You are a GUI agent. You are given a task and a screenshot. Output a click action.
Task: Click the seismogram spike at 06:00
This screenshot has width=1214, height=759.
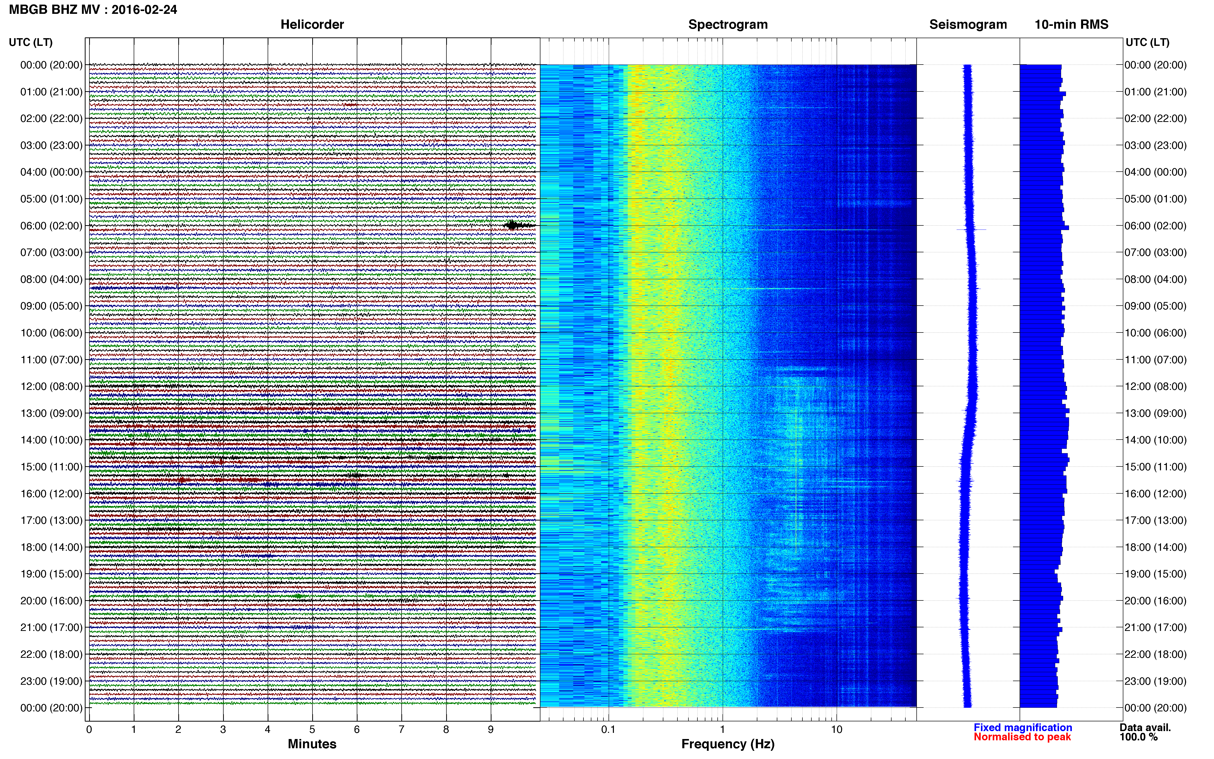[971, 230]
